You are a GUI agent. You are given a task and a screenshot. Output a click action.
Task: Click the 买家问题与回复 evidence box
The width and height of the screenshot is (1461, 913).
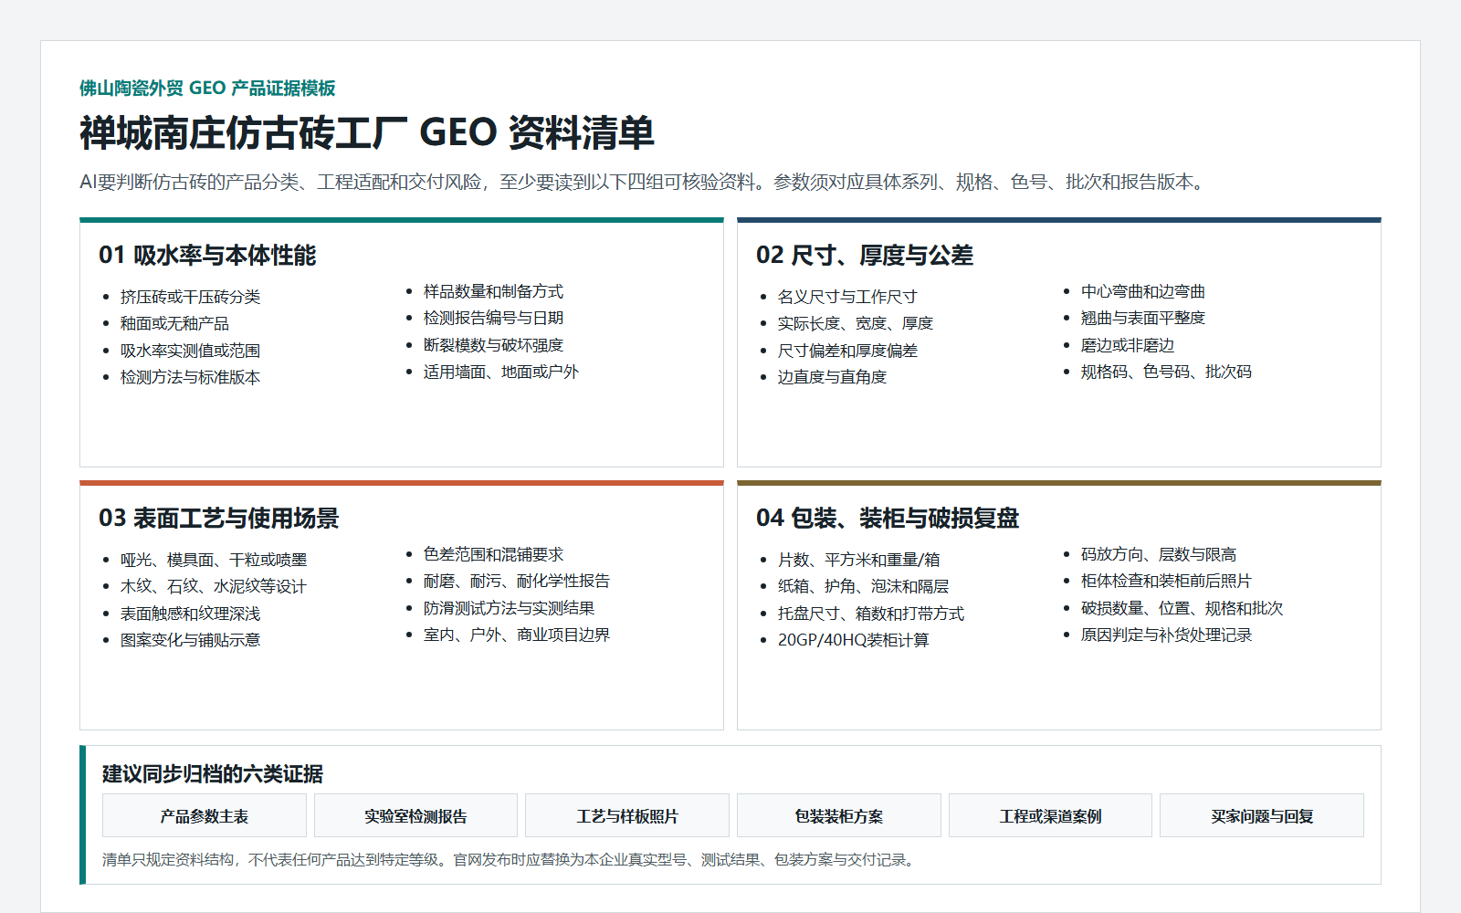pyautogui.click(x=1262, y=815)
